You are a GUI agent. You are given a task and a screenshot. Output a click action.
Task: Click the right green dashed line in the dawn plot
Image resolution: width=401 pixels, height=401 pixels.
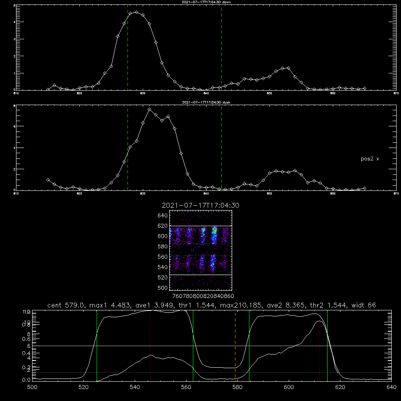(x=221, y=47)
